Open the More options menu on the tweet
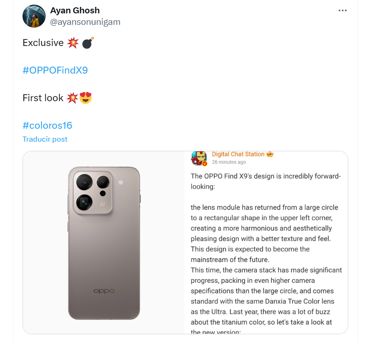This screenshot has width=369, height=343. coord(341,10)
